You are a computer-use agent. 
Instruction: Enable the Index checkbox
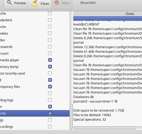click(x=50, y=40)
